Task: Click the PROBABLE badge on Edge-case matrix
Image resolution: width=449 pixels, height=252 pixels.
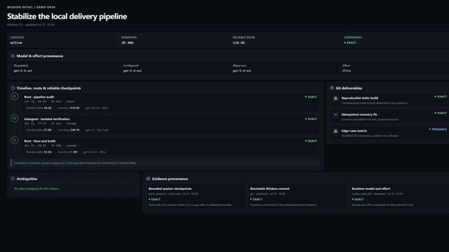Action: 437,129
